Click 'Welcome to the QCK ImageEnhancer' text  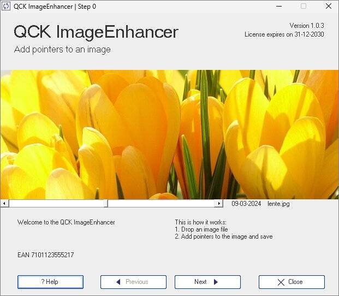click(66, 222)
